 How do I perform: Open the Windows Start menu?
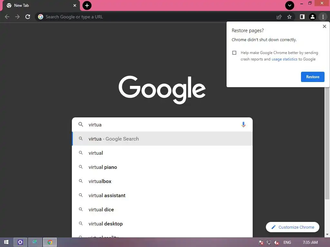(x=6, y=242)
